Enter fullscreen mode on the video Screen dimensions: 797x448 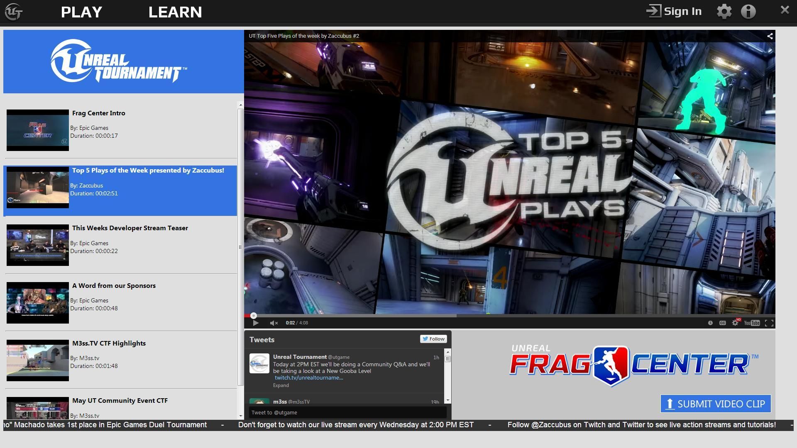pos(769,323)
